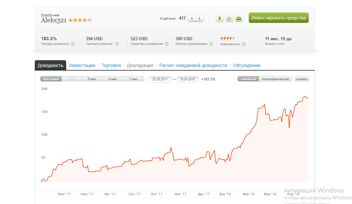Click the green briefcase portfolio icon
Viewport: 352px width, 204px height.
pos(239,18)
